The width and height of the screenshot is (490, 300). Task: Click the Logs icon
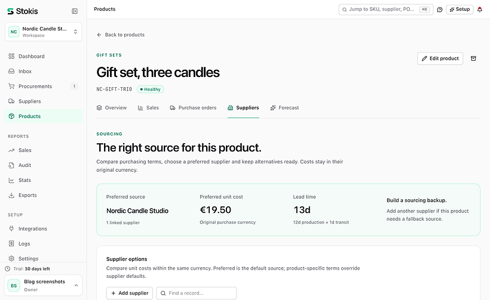point(11,243)
